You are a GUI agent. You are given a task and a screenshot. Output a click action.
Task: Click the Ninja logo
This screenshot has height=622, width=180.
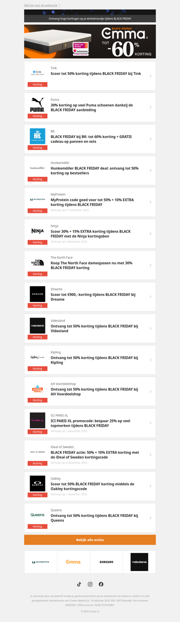(37, 231)
